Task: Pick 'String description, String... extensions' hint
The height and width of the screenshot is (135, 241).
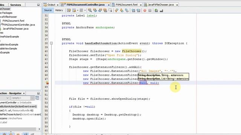Action: coord(161,75)
